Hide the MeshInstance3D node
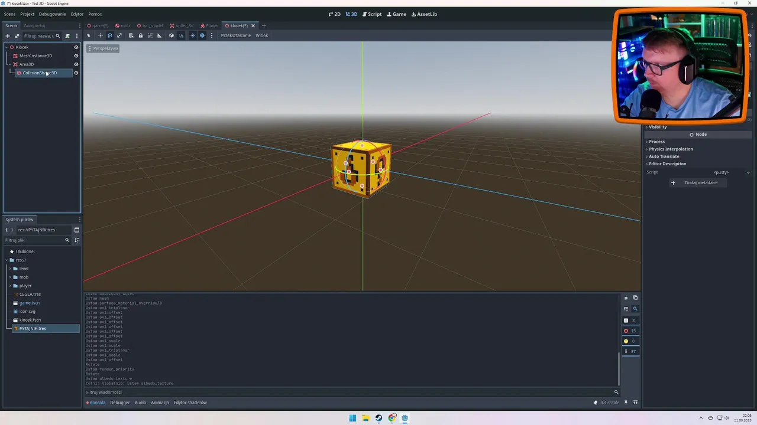This screenshot has width=757, height=425. 76,56
